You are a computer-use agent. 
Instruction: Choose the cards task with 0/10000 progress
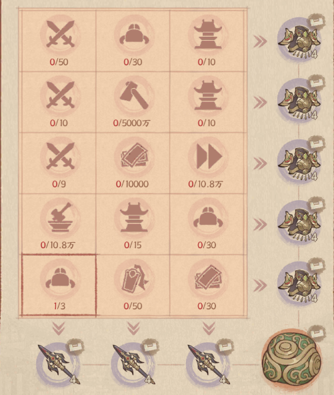coord(133,163)
